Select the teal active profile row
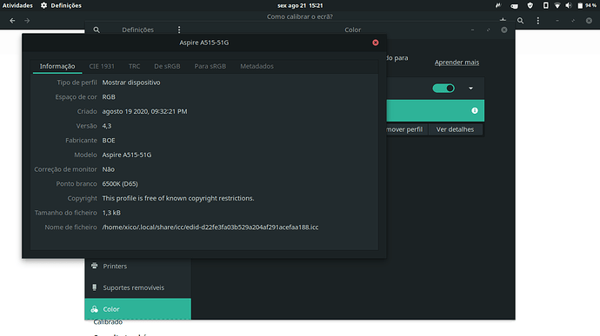 click(x=435, y=110)
